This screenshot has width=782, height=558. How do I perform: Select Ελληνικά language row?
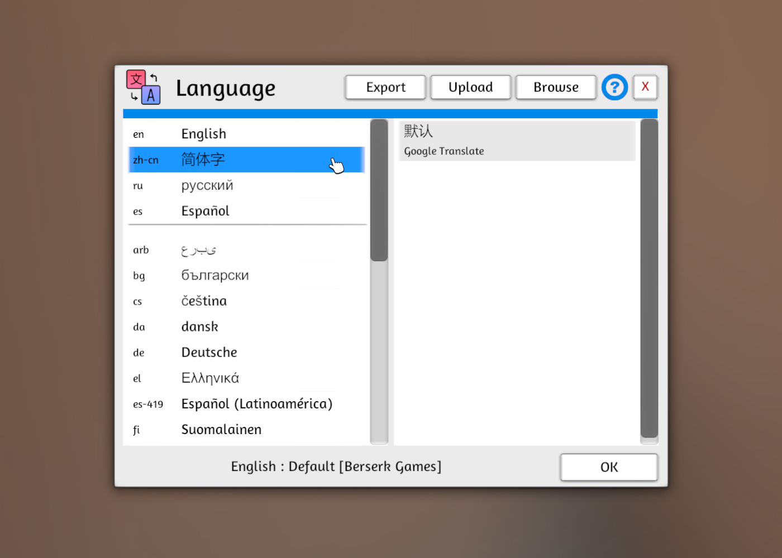tap(246, 378)
